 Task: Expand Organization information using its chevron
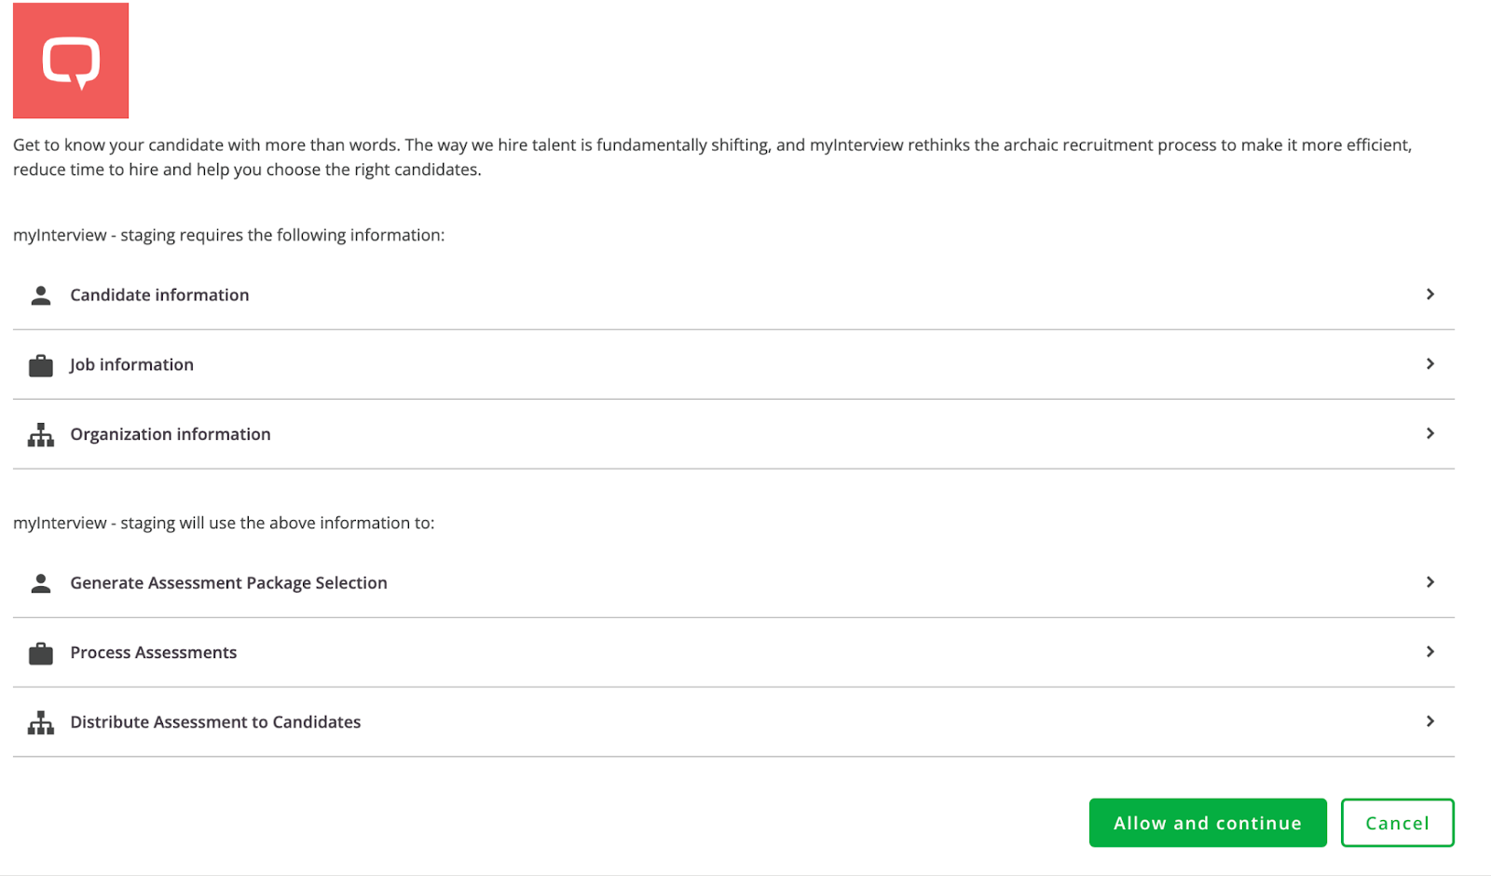point(1429,434)
